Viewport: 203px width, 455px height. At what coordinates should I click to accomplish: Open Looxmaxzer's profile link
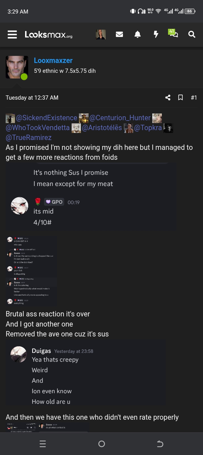[x=53, y=60]
